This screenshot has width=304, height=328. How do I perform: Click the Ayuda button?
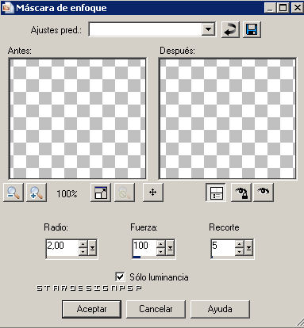(x=220, y=309)
